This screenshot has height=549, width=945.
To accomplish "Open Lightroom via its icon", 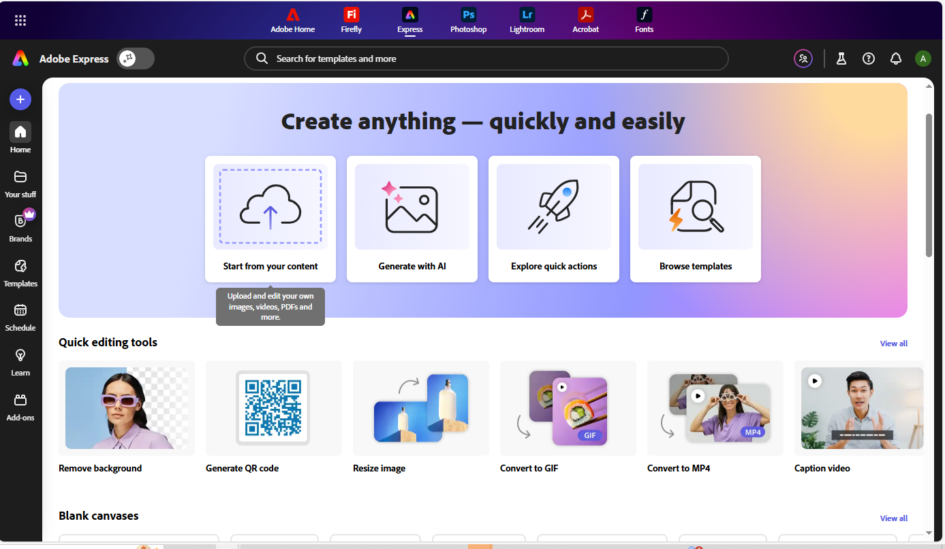I will click(527, 20).
